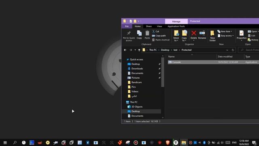Open the clock app on taskbar
259x146 pixels.
(x=24, y=142)
